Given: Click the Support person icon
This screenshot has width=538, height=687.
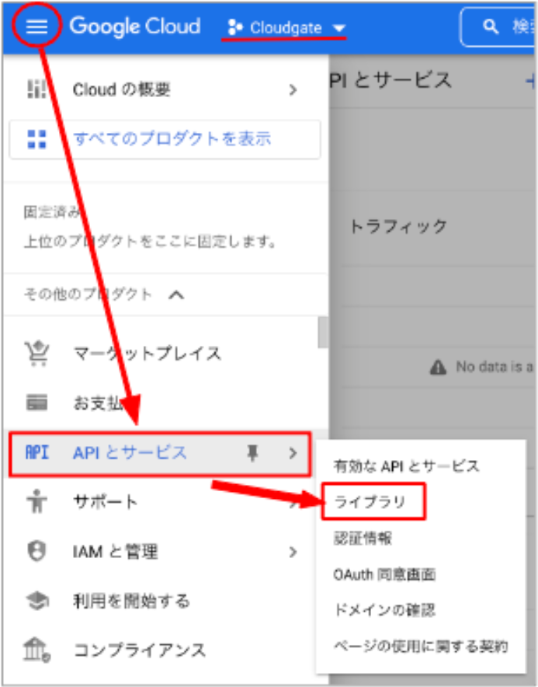Looking at the screenshot, I should pyautogui.click(x=36, y=501).
